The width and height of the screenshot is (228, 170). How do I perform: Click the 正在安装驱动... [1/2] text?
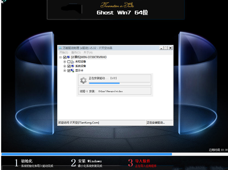pyautogui.click(x=103, y=78)
